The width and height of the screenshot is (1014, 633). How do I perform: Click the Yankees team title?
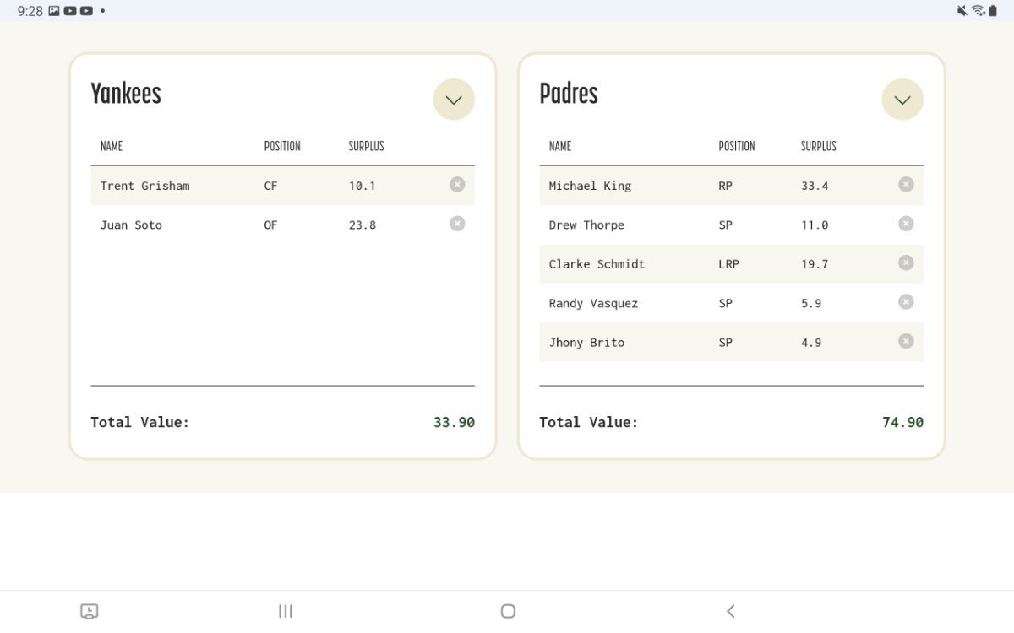tap(126, 94)
